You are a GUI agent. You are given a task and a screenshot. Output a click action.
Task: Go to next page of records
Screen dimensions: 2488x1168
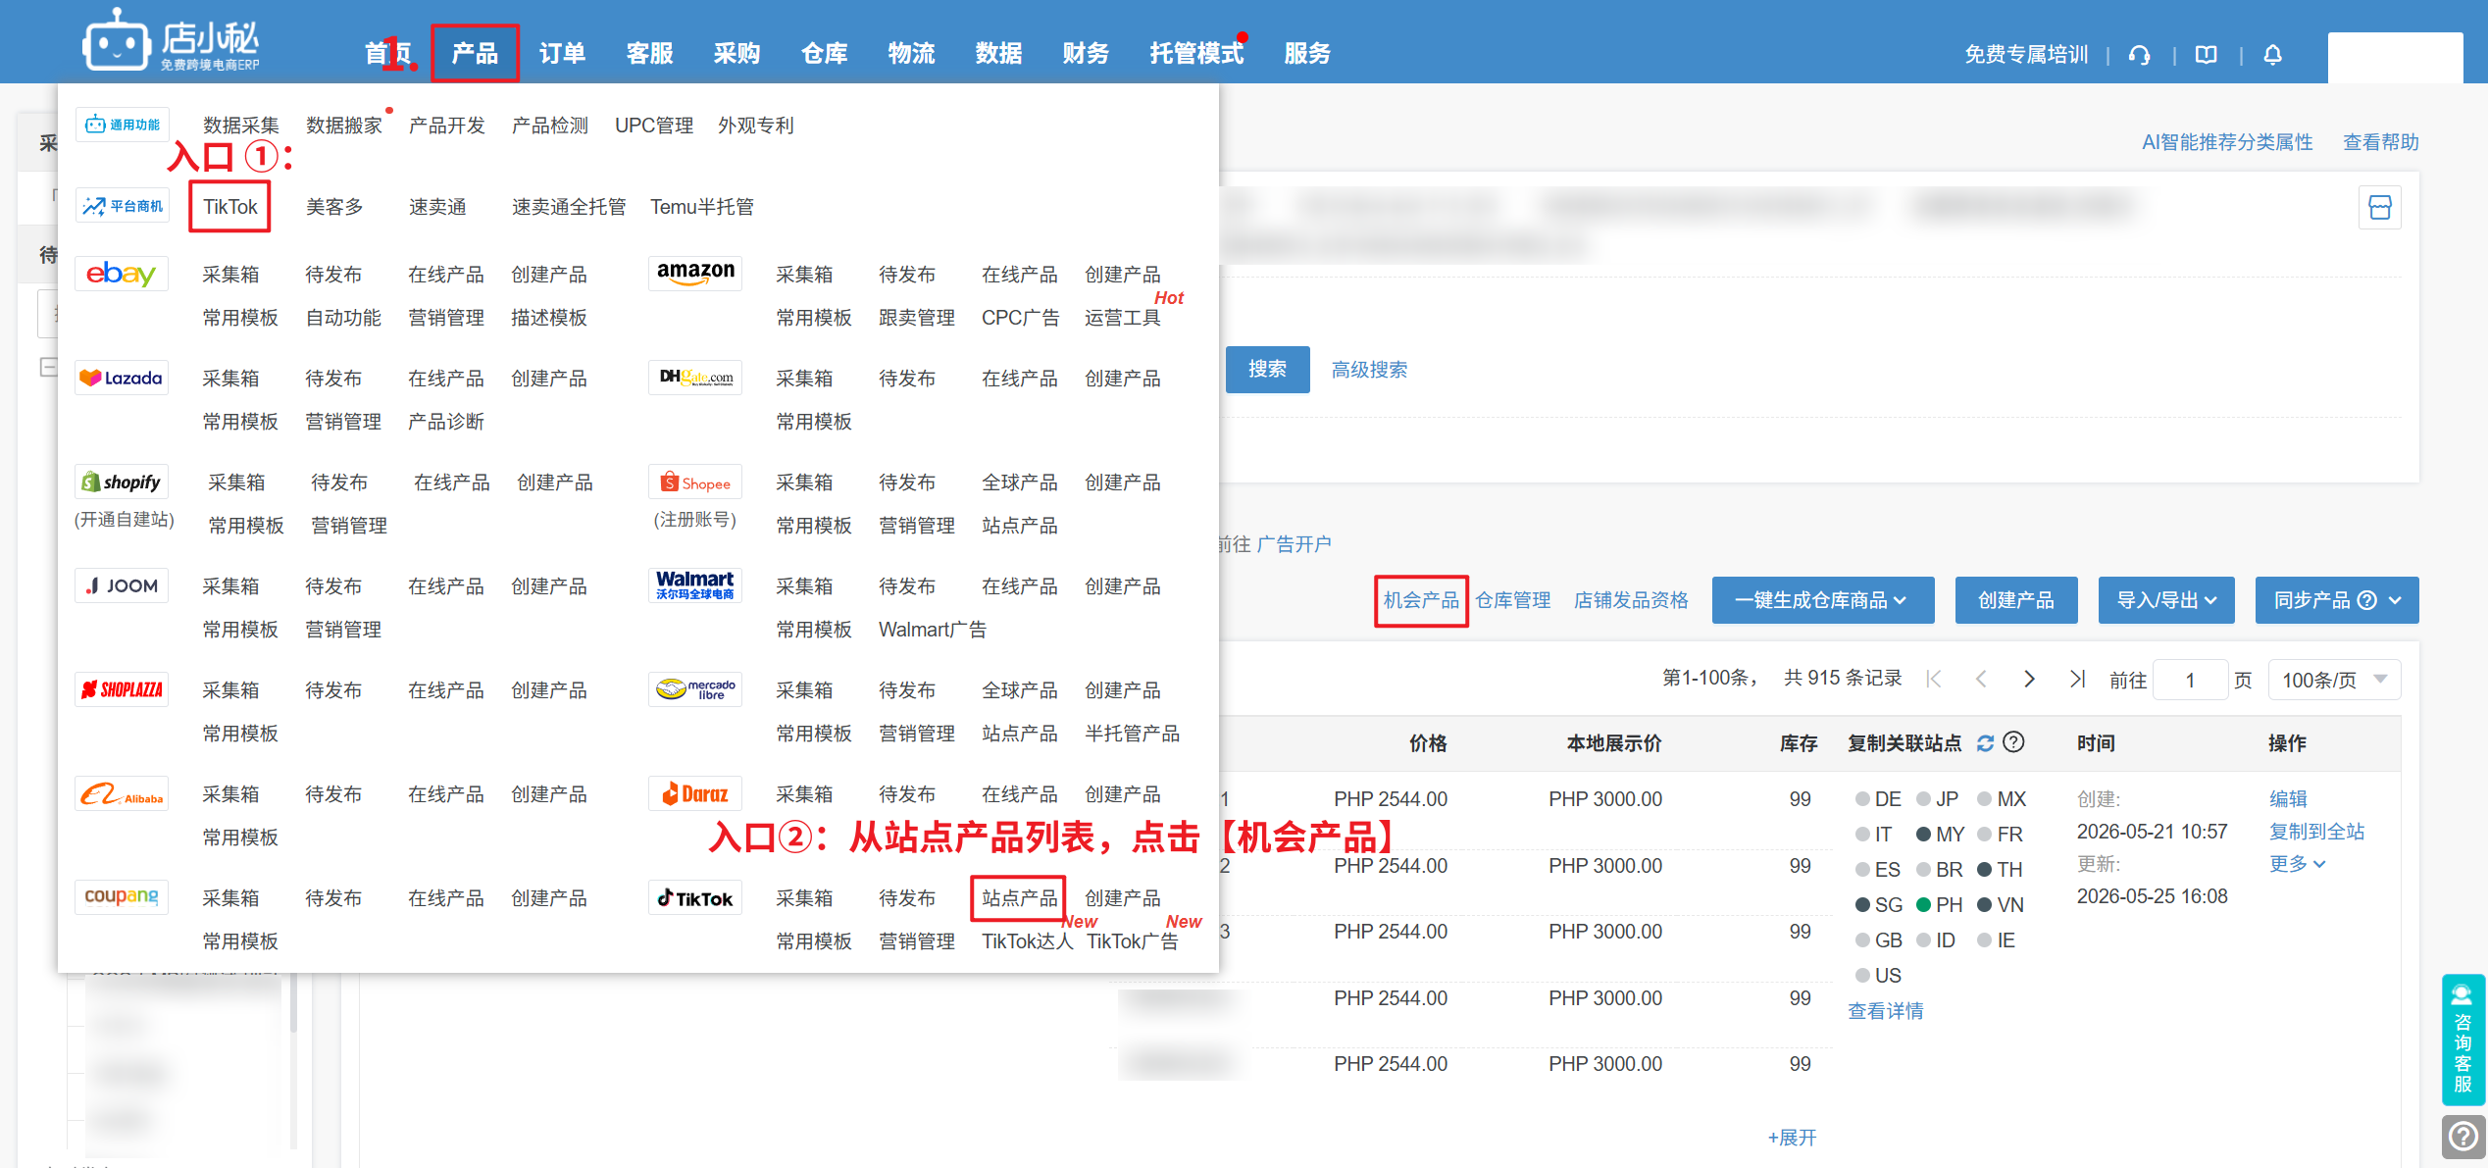click(x=2029, y=679)
